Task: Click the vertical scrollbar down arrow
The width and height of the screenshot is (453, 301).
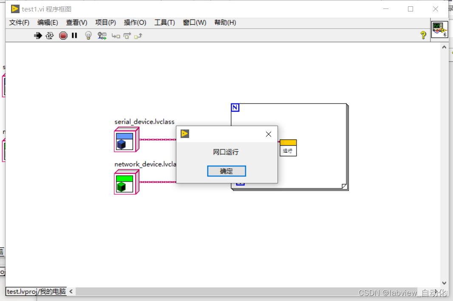Action: pyautogui.click(x=444, y=283)
